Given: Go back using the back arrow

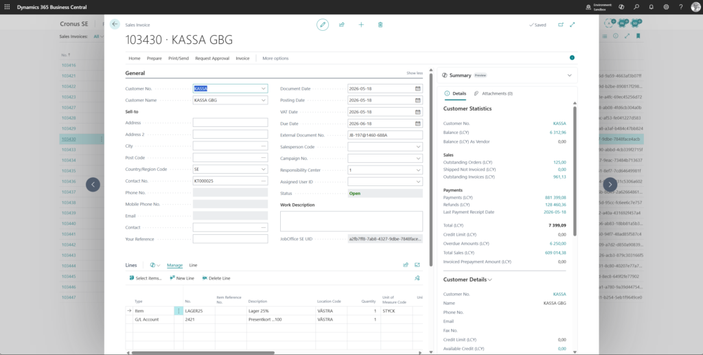Looking at the screenshot, I should click(115, 24).
